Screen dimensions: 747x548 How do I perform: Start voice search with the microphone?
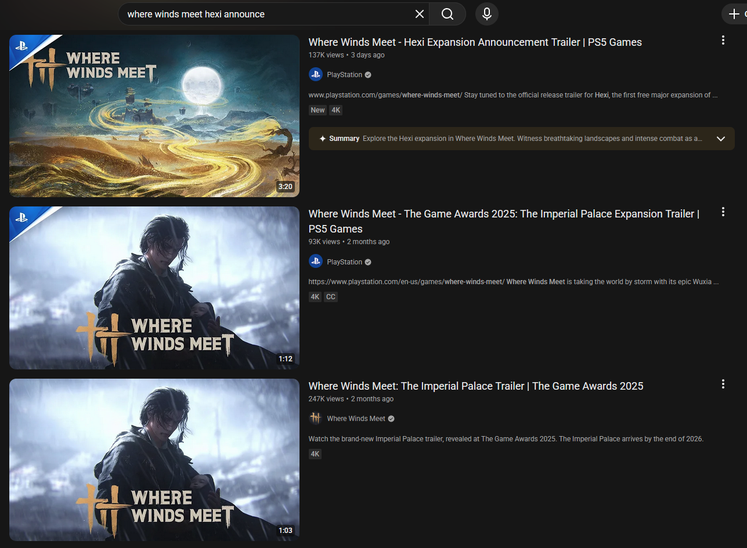(487, 14)
